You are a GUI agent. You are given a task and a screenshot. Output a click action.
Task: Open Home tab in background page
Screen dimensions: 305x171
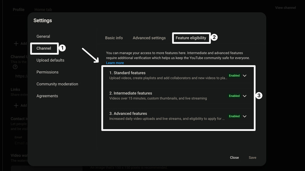pyautogui.click(x=43, y=9)
